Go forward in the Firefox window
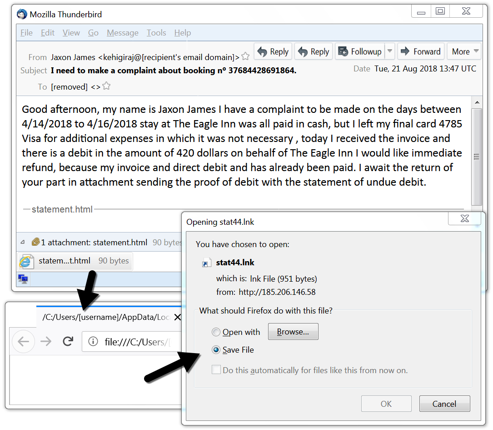493x430 pixels. click(x=46, y=341)
